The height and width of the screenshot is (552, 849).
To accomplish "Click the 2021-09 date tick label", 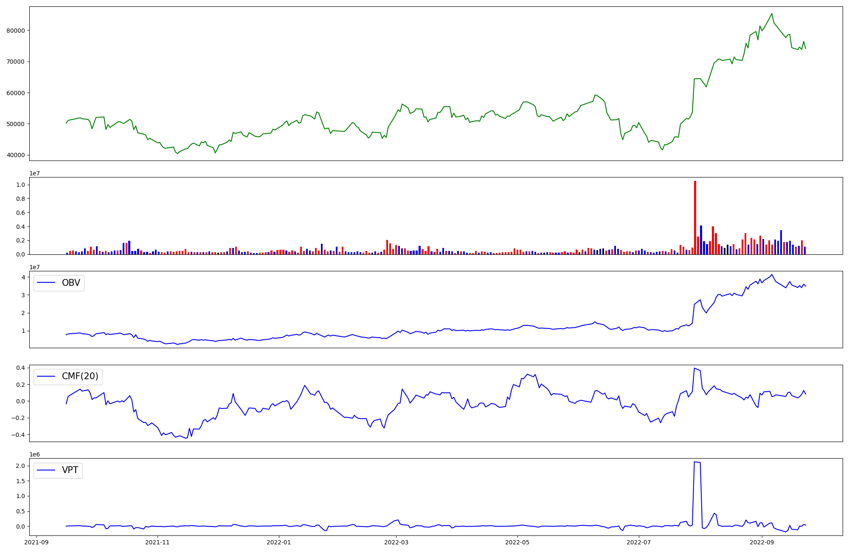I will [37, 542].
